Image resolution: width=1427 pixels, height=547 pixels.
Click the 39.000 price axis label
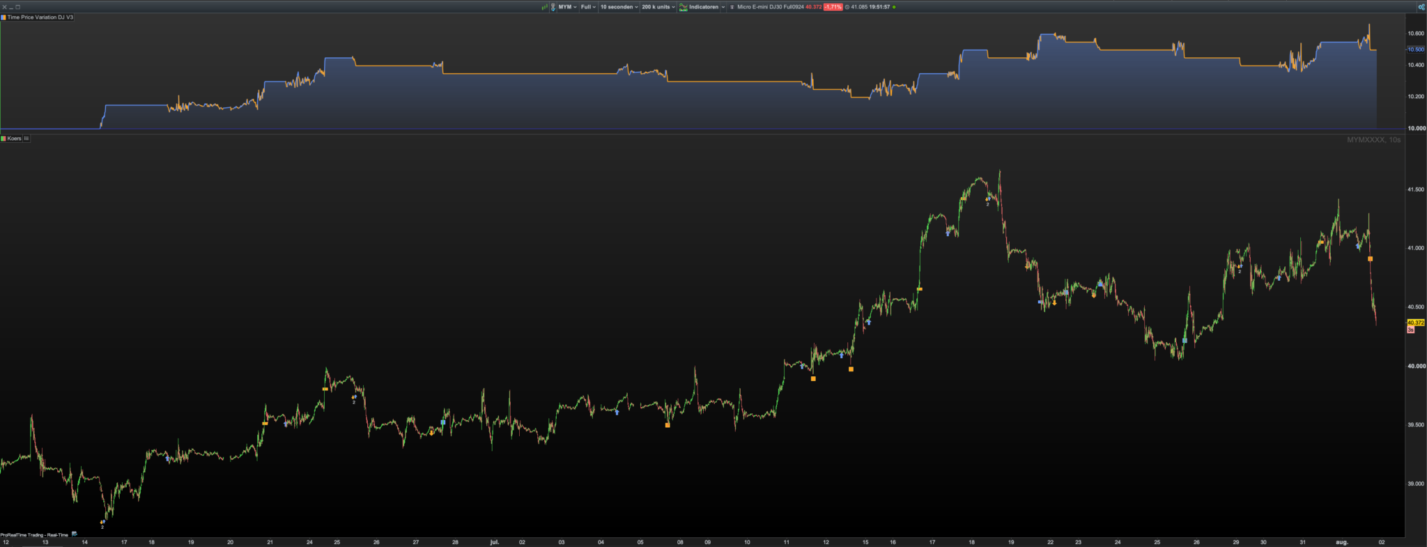pos(1416,484)
